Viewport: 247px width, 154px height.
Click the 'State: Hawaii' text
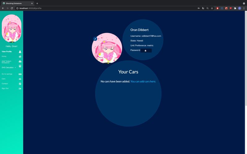137,41
